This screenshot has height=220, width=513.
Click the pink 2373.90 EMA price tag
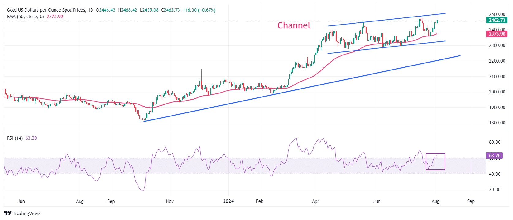497,34
